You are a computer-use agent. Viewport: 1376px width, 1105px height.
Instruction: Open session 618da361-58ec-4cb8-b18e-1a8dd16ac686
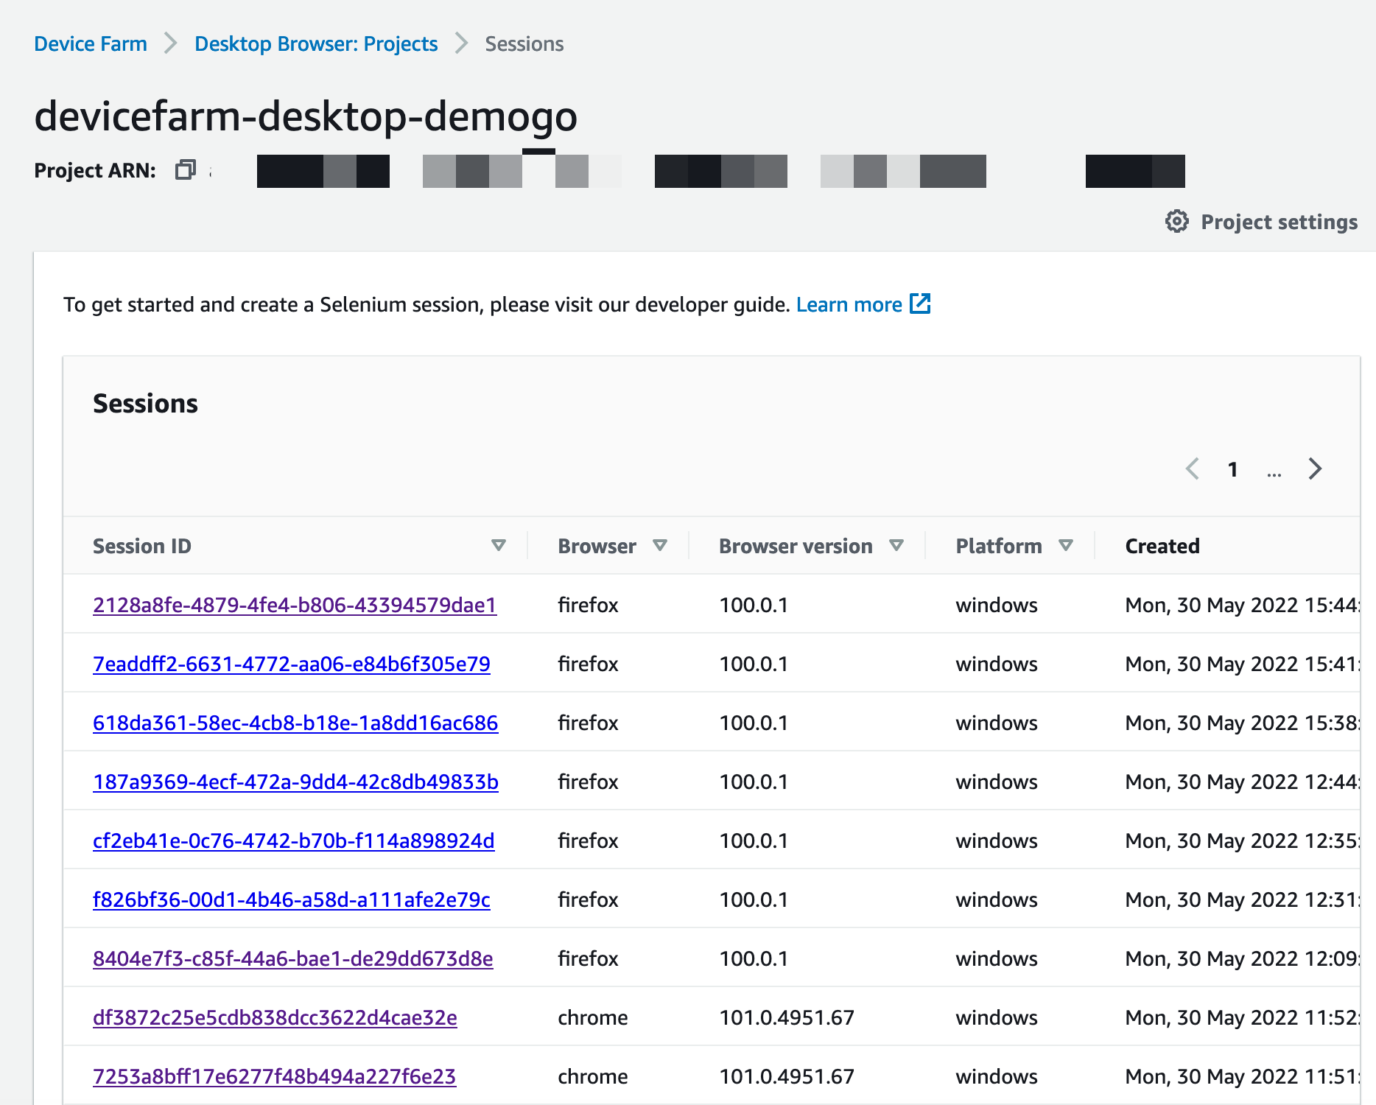tap(295, 723)
